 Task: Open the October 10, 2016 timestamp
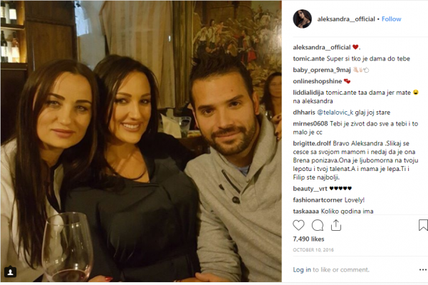coord(313,250)
